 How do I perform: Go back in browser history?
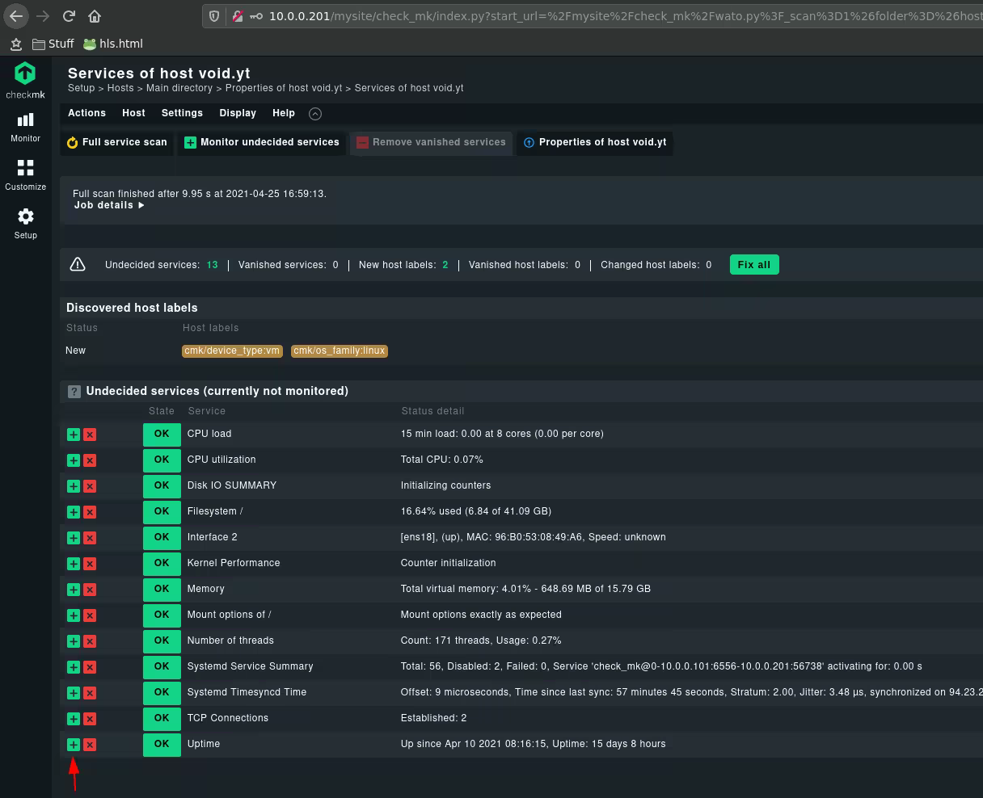16,15
